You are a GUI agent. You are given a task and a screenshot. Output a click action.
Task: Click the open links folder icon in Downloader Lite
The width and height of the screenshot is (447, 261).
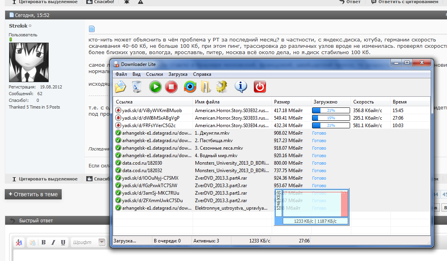120,87
